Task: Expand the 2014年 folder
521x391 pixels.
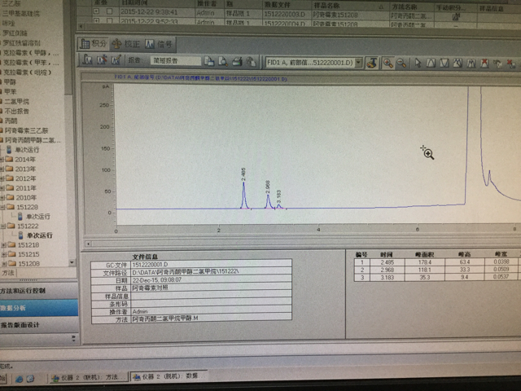Action: click(2, 160)
